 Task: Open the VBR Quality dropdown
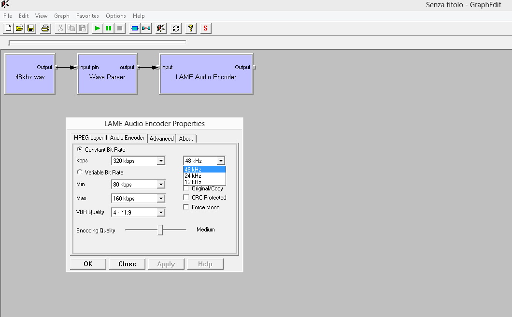pyautogui.click(x=161, y=213)
